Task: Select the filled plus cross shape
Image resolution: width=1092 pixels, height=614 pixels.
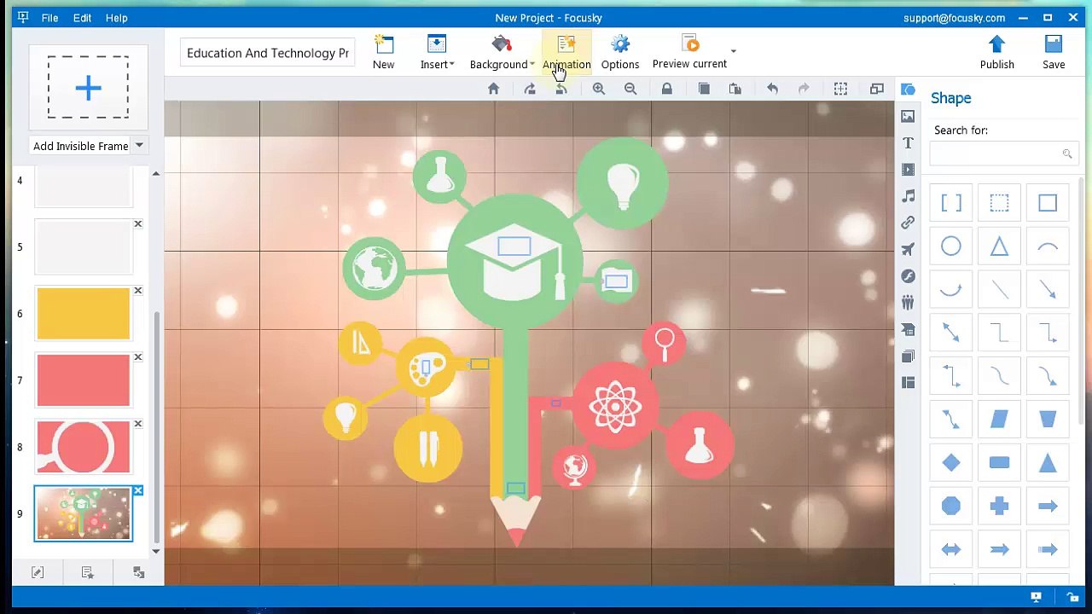Action: (x=999, y=506)
